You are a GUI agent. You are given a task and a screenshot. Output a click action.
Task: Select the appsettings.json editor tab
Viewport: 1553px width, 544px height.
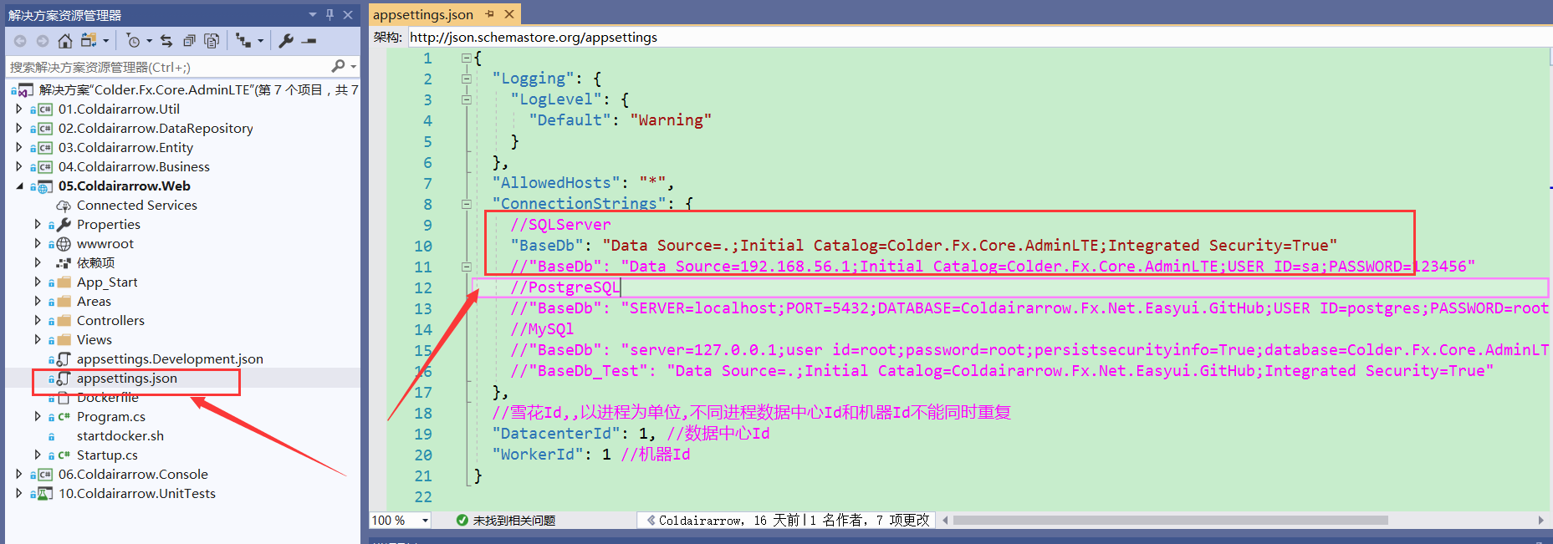tap(423, 14)
